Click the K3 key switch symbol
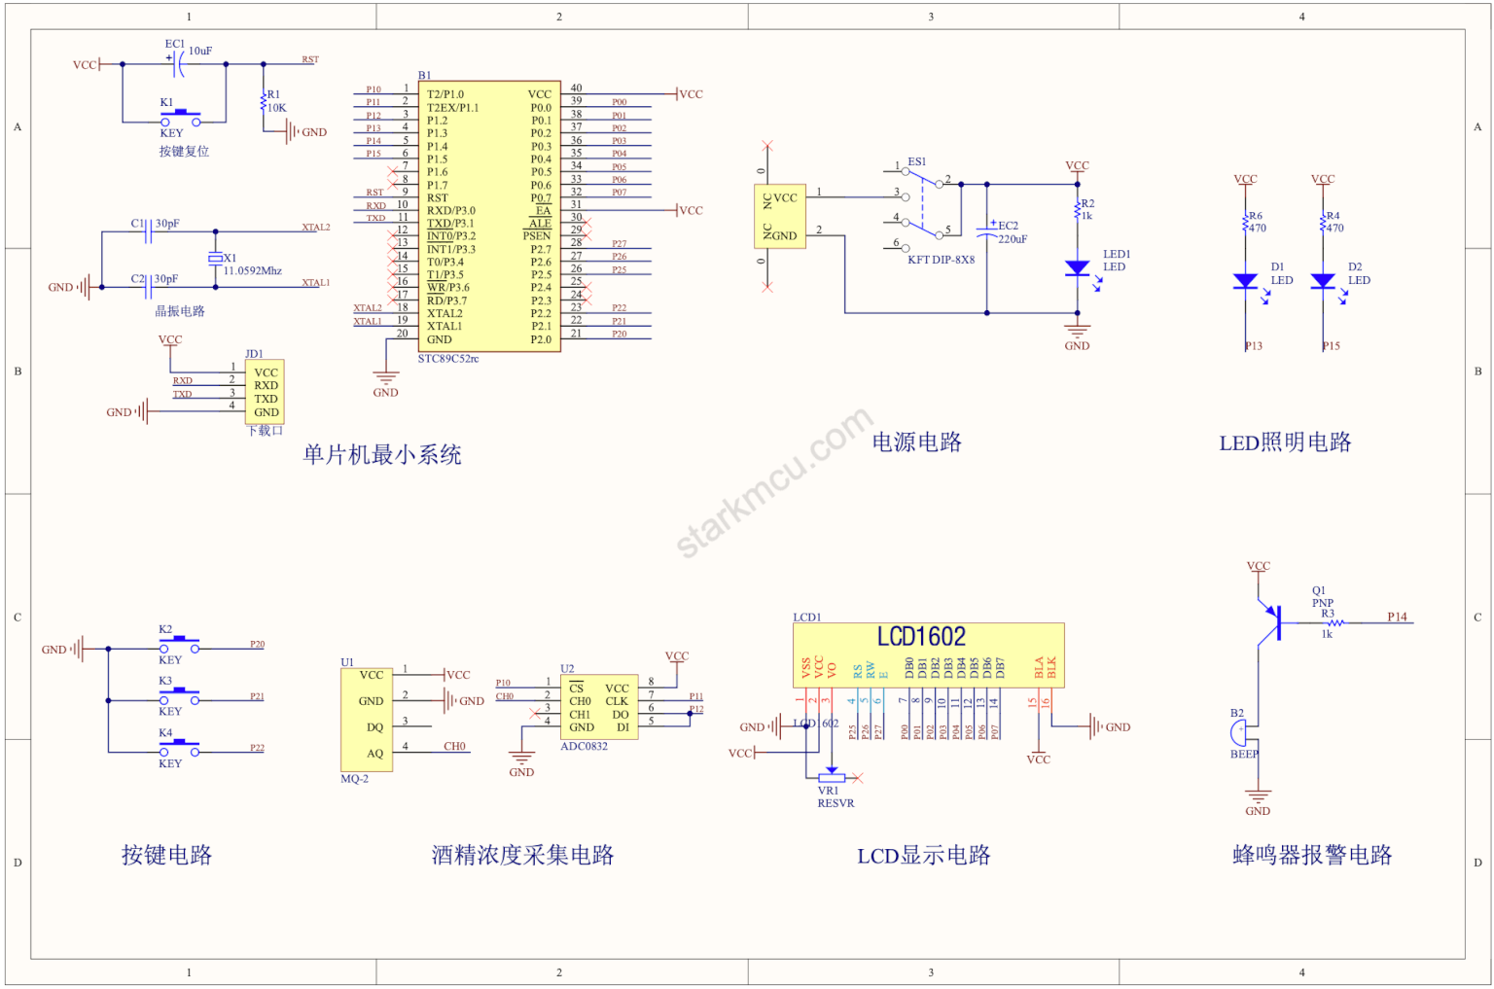Viewport: 1494px width, 989px height. pyautogui.click(x=180, y=697)
